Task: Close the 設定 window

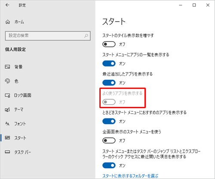Action: pos(208,5)
